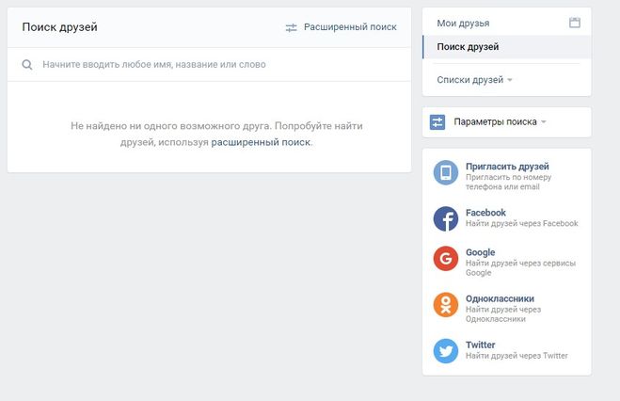Click the Twitter bird icon
This screenshot has width=620, height=401.
pyautogui.click(x=446, y=351)
